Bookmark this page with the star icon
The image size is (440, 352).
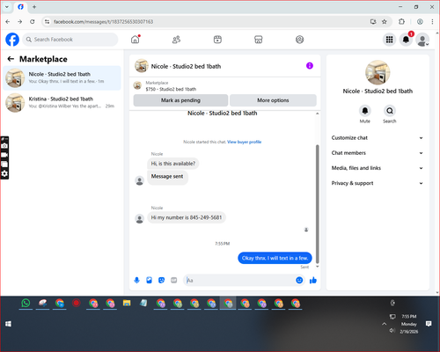point(385,22)
